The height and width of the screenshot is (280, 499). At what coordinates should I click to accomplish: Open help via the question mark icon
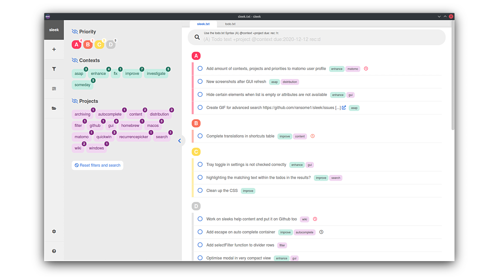click(x=54, y=251)
